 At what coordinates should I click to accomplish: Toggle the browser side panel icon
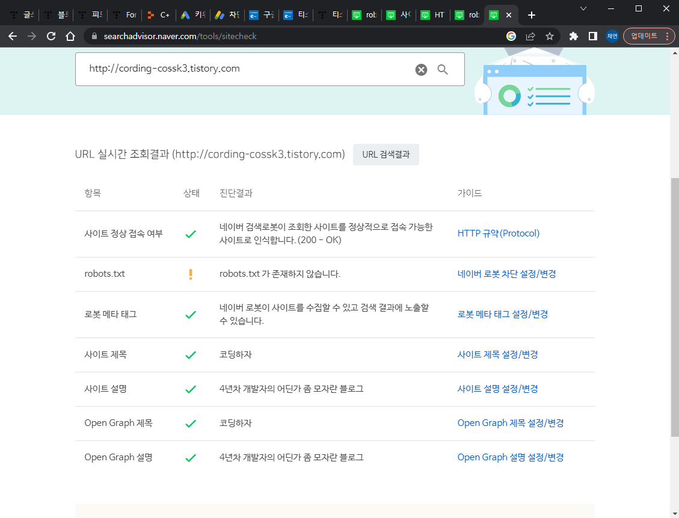point(593,36)
